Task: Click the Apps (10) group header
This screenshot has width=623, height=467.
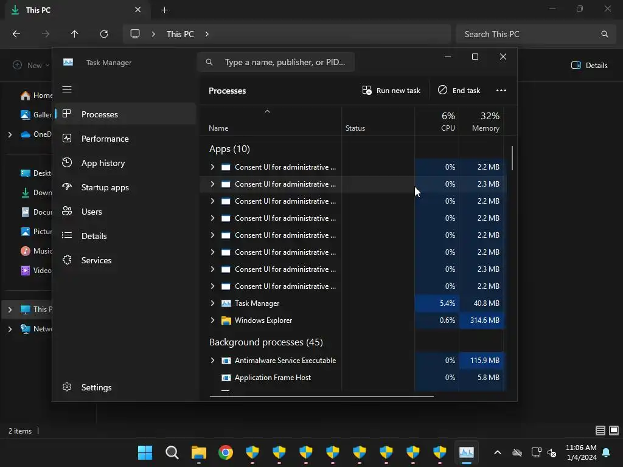Action: 229,149
